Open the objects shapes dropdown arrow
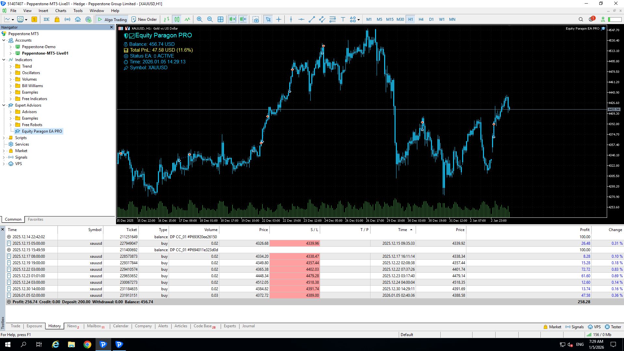Viewport: 624px width, 351px height. coord(358,20)
